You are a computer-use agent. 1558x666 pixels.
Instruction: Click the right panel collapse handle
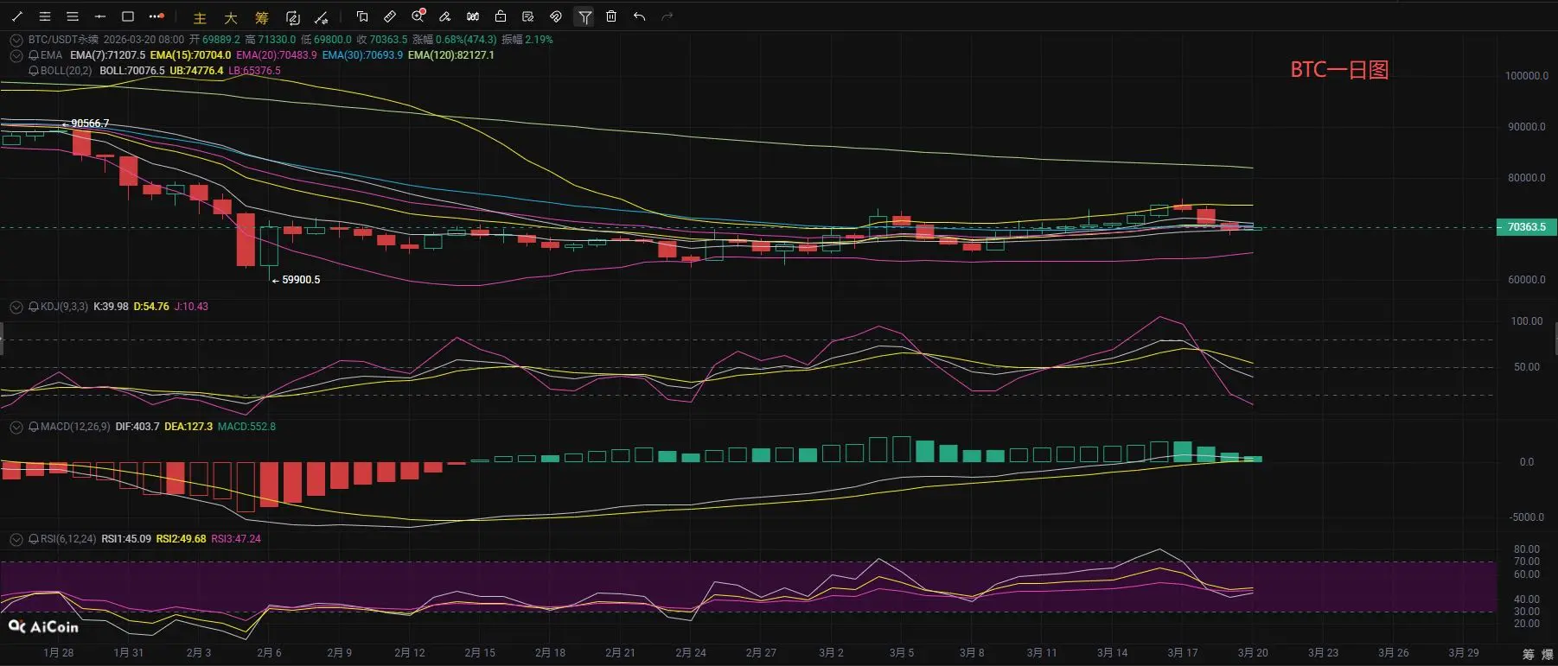(1555, 339)
